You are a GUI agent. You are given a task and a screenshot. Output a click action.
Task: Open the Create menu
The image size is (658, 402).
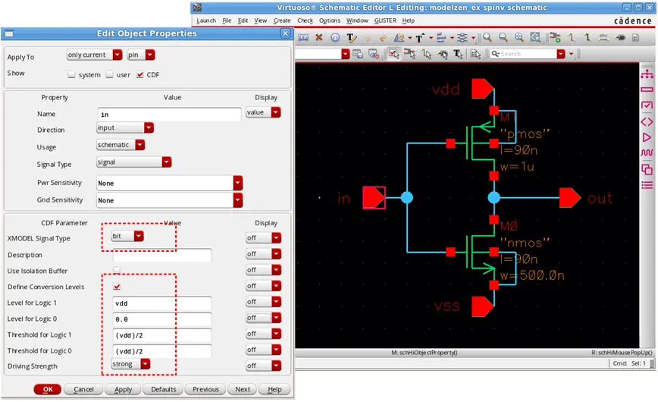pyautogui.click(x=282, y=20)
